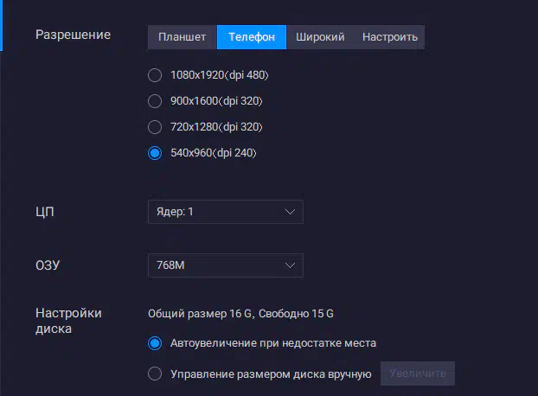Open the Широкий resolution tab

point(320,37)
